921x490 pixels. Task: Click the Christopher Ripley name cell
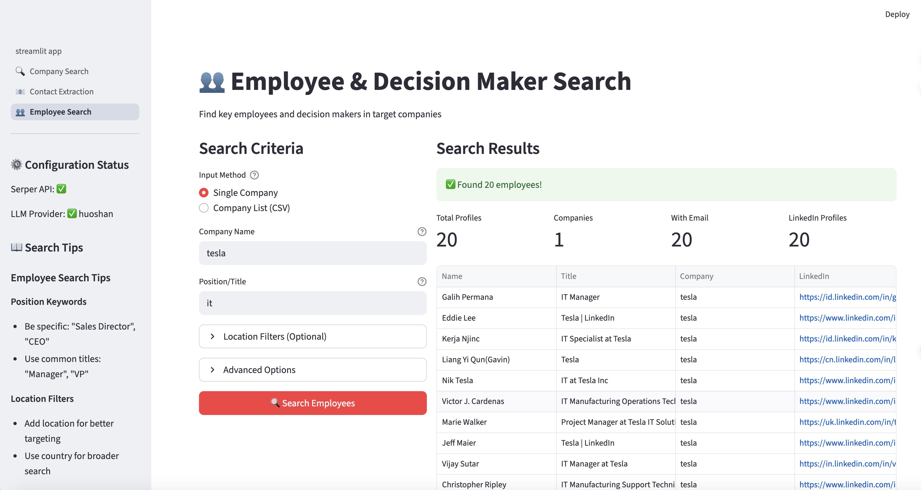(x=496, y=483)
